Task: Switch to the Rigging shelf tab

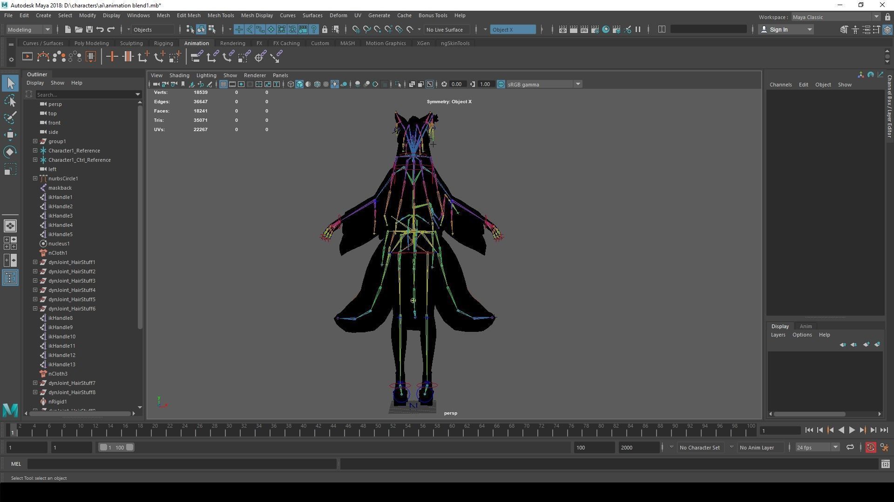Action: point(163,43)
